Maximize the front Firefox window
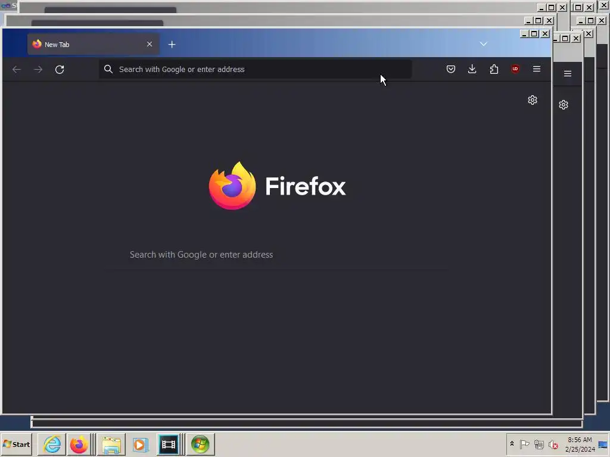Image resolution: width=610 pixels, height=457 pixels. pyautogui.click(x=534, y=34)
